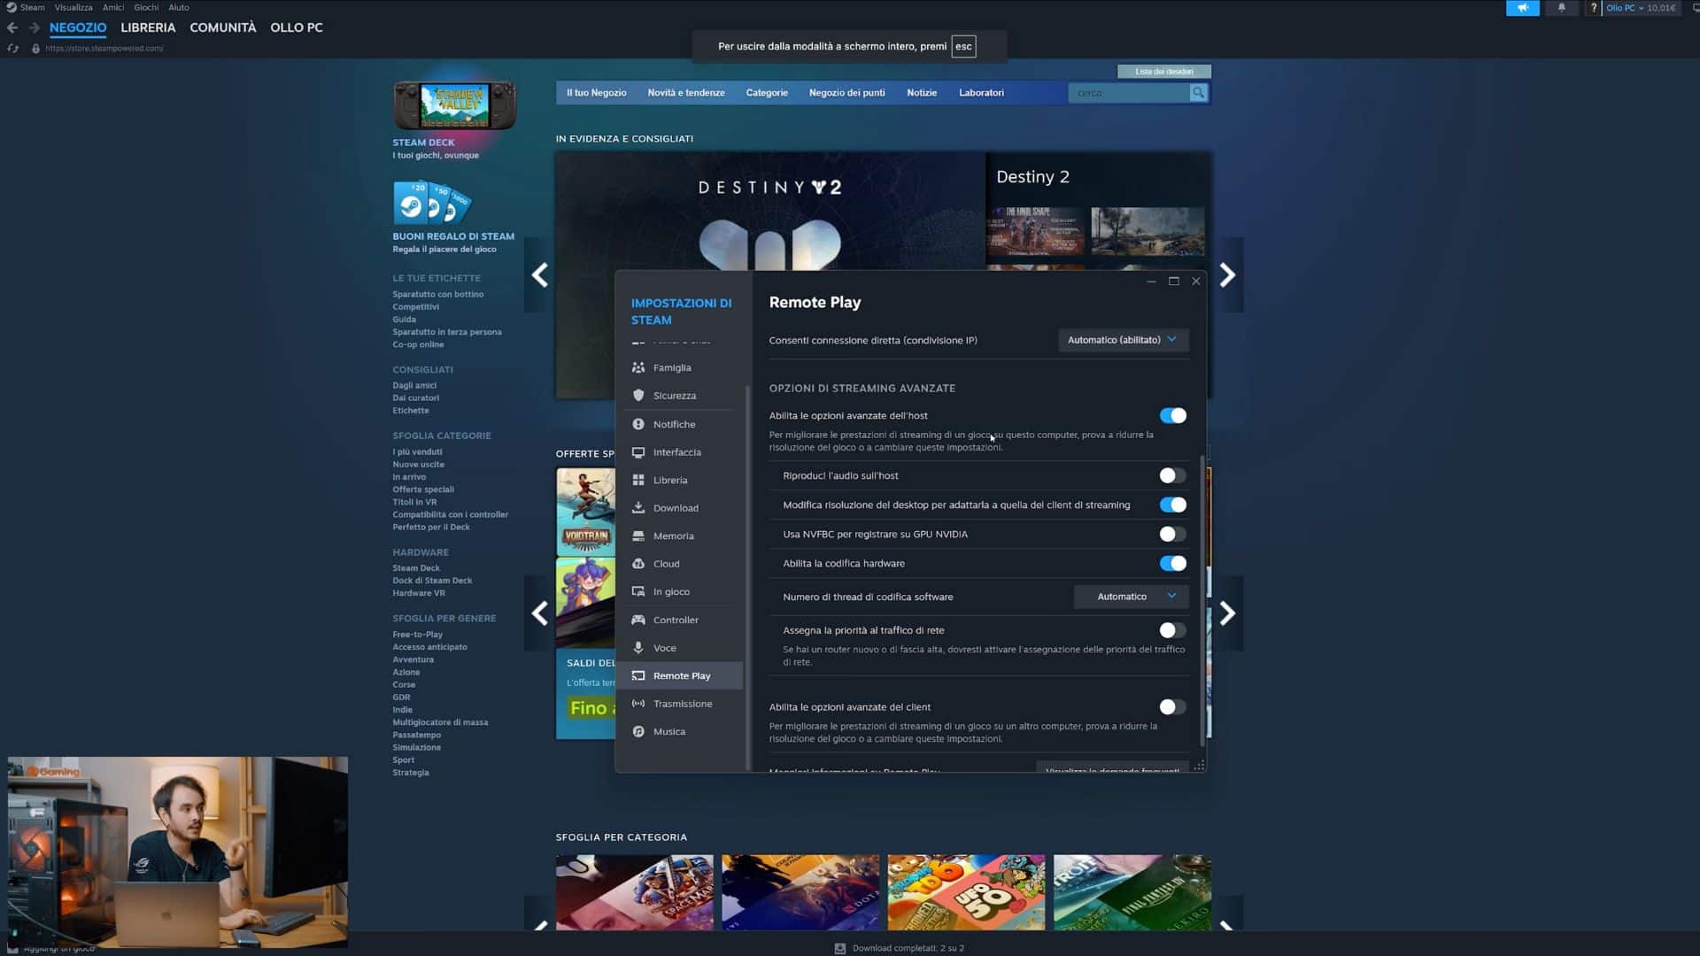The image size is (1700, 956).
Task: Open the Visualizza menu
Action: pyautogui.click(x=73, y=7)
